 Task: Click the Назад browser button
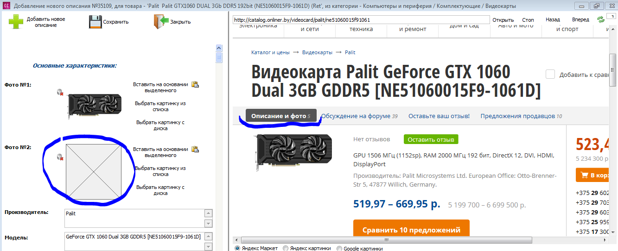point(553,20)
